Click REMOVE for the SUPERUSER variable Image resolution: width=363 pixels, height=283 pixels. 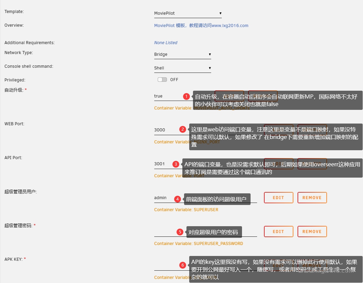tap(312, 198)
